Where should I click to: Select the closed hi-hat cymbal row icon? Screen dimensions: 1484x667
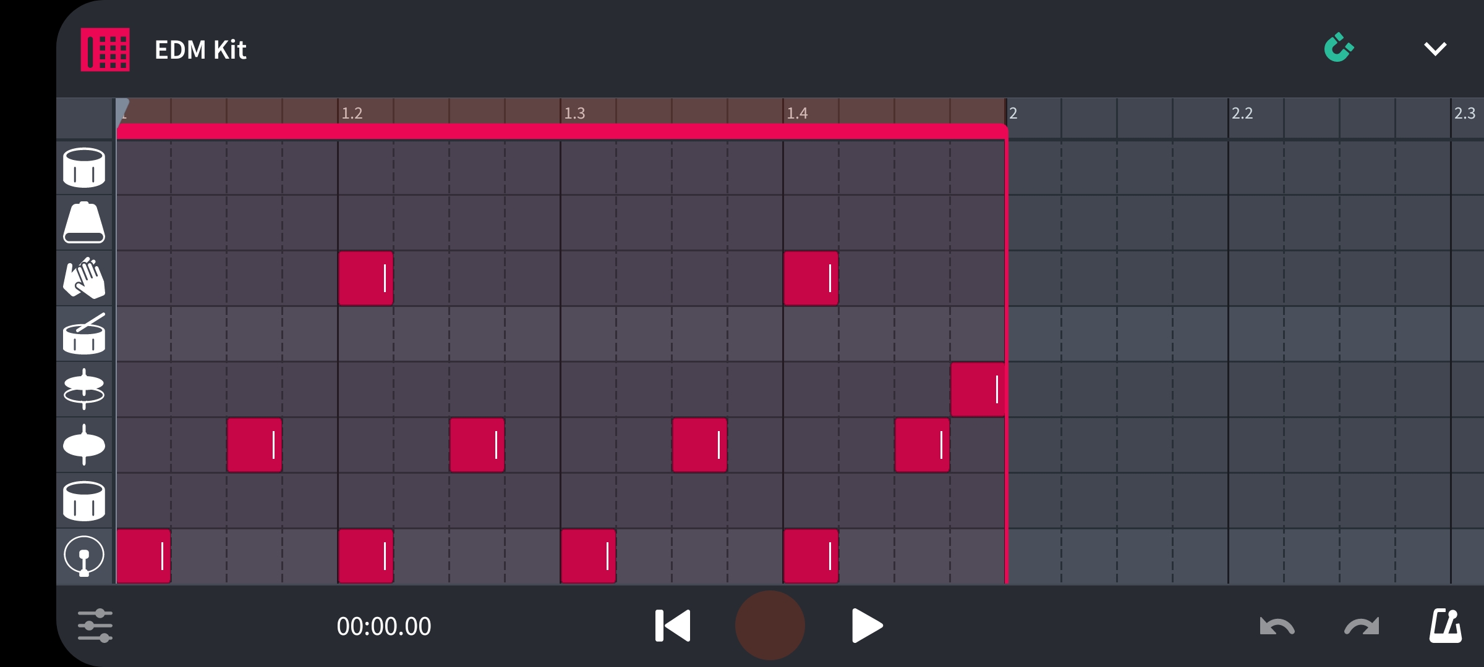[84, 445]
